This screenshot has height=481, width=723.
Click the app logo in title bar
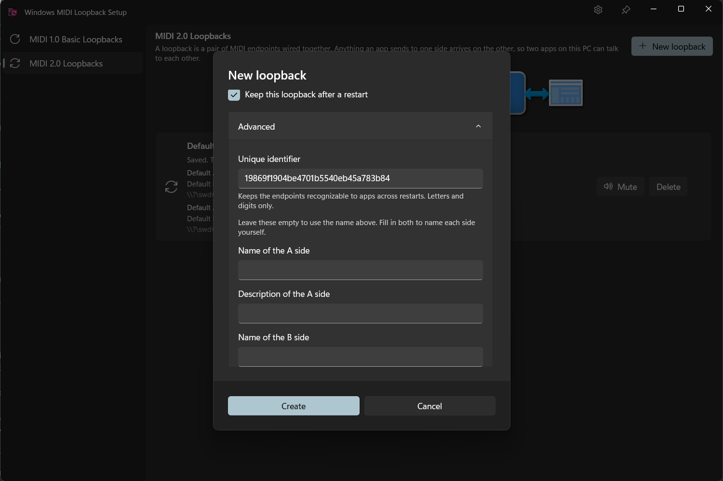pyautogui.click(x=13, y=12)
